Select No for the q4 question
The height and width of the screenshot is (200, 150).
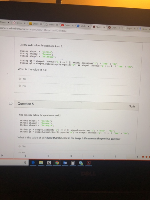click(x=20, y=86)
